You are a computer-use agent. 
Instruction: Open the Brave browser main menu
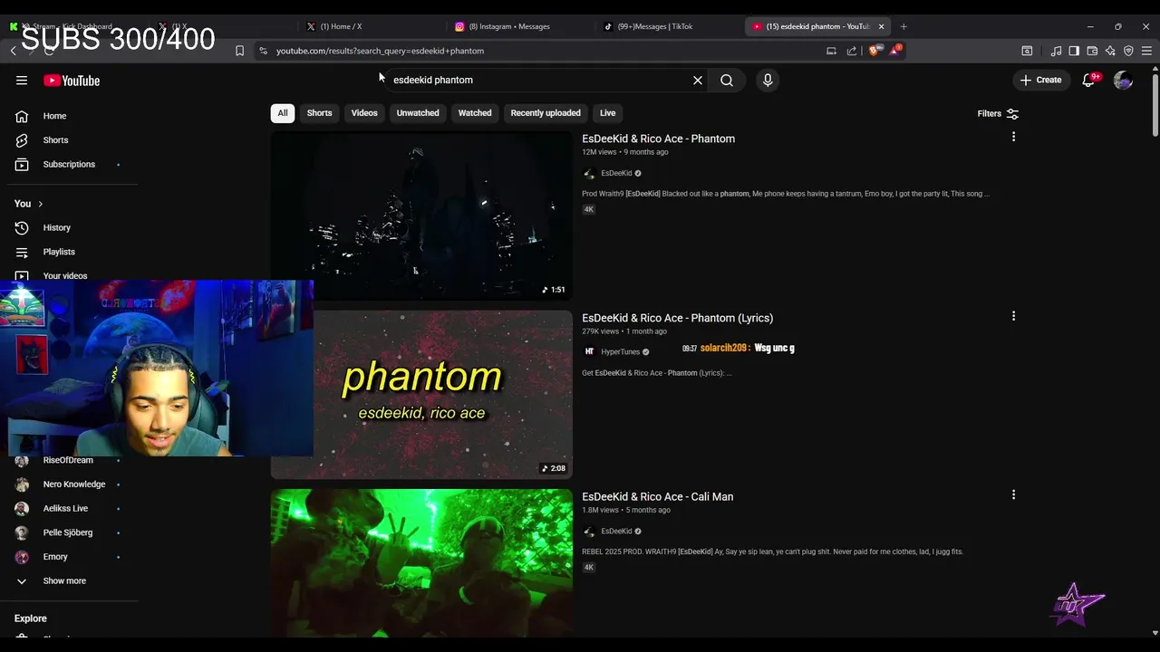point(1146,51)
